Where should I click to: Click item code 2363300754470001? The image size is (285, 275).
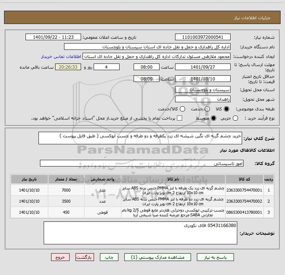[244, 190]
